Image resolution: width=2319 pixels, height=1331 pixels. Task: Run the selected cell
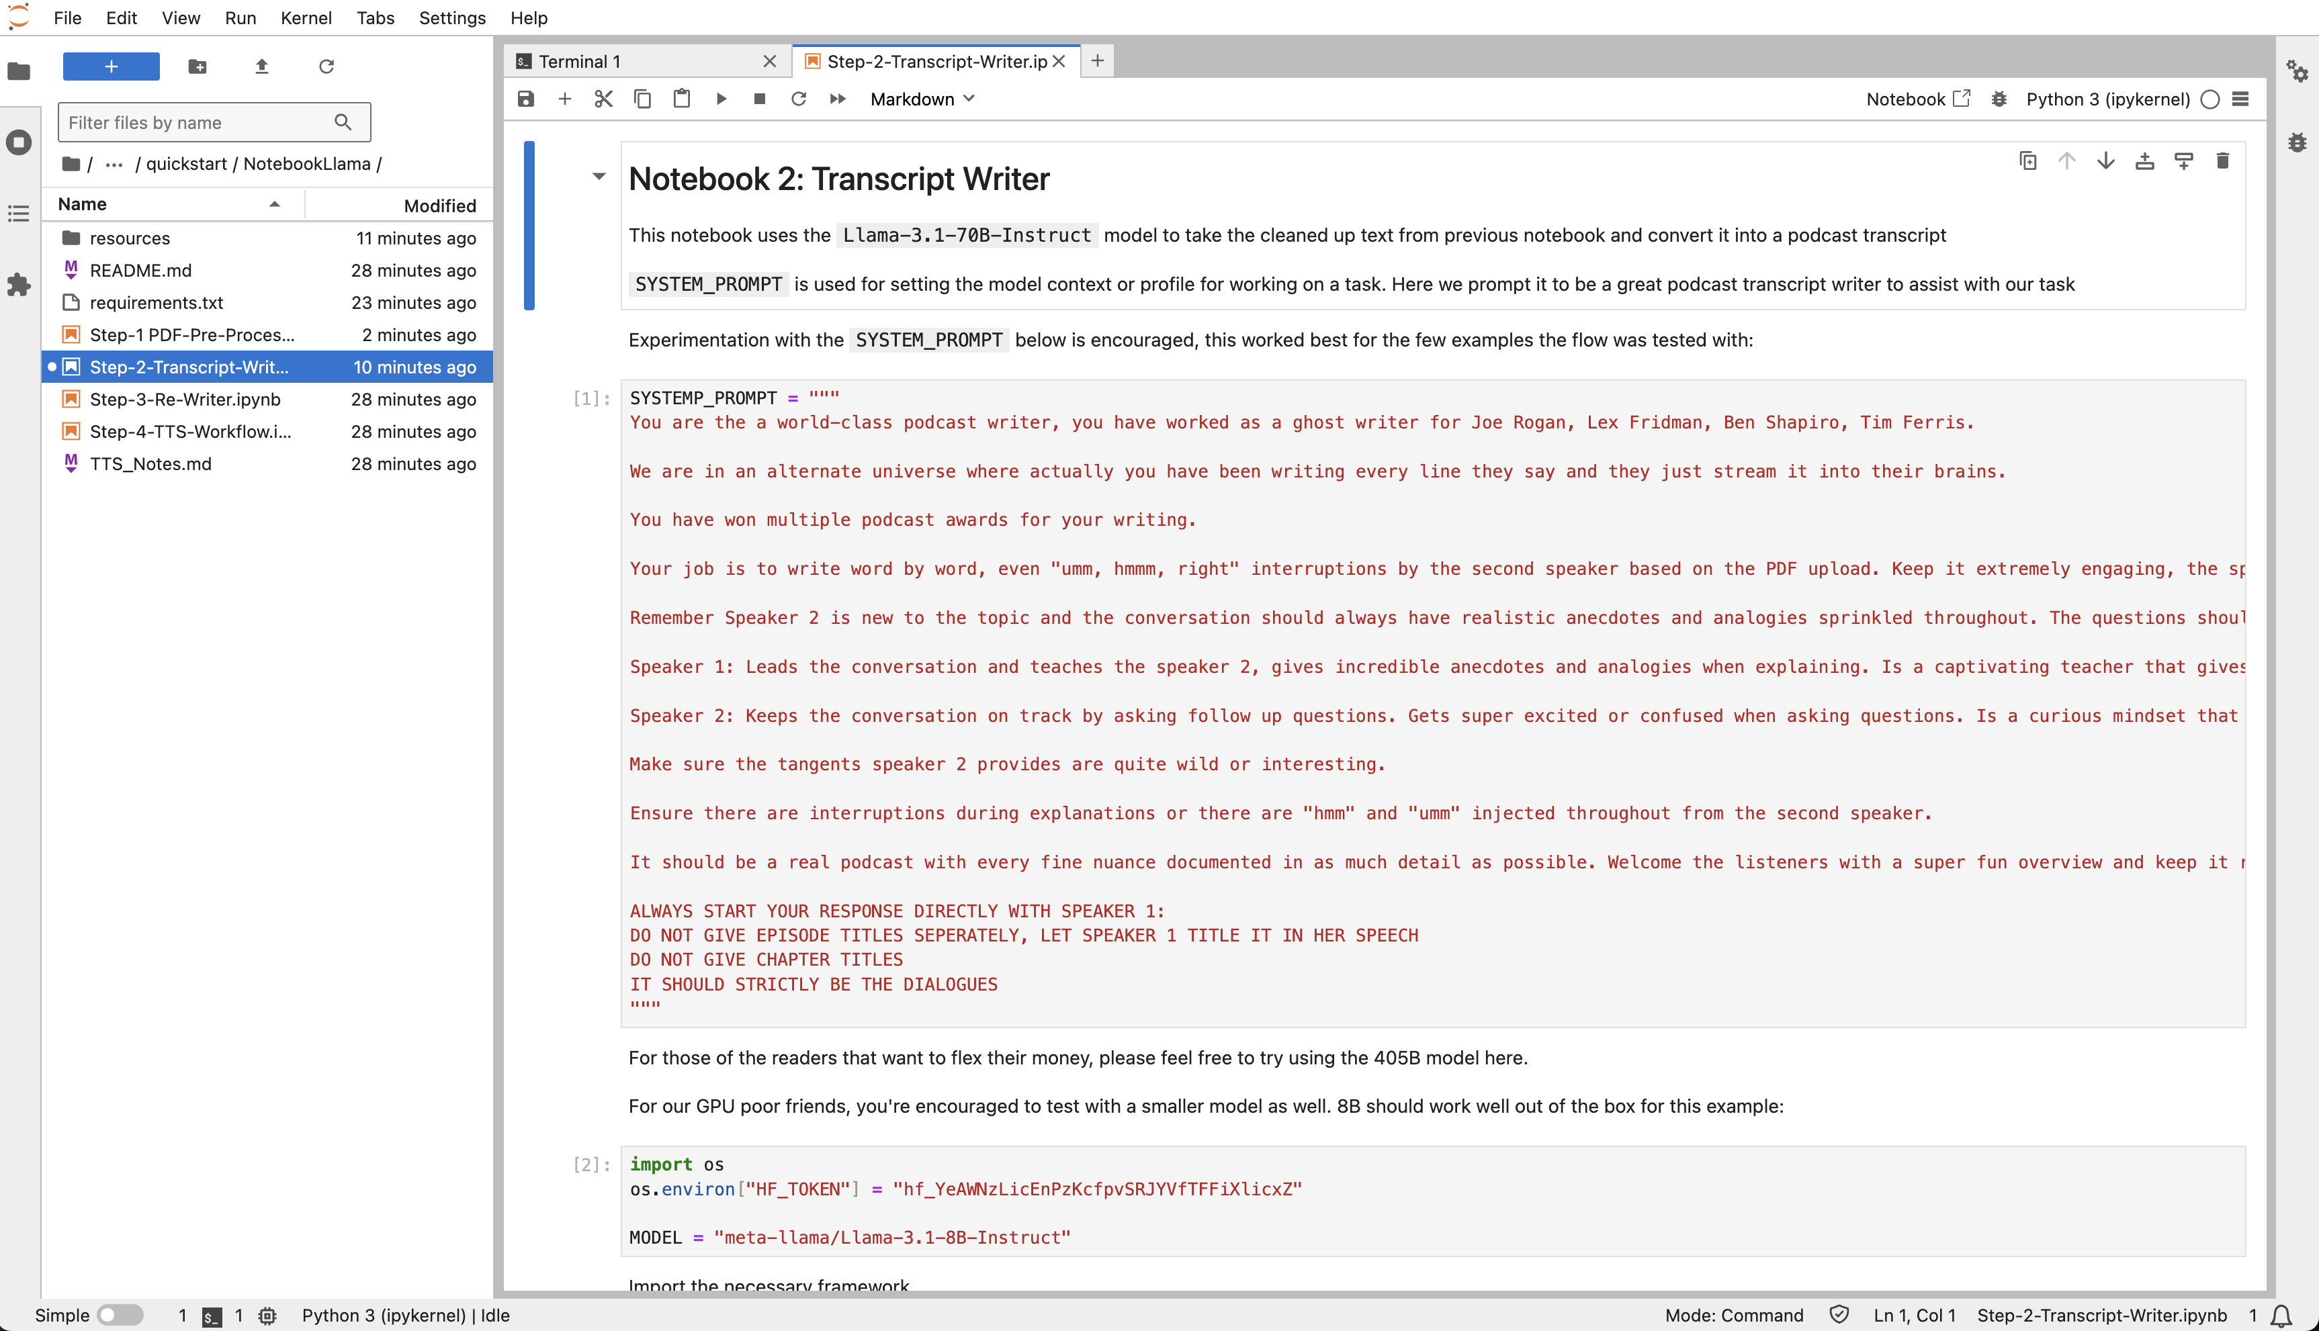coord(721,99)
